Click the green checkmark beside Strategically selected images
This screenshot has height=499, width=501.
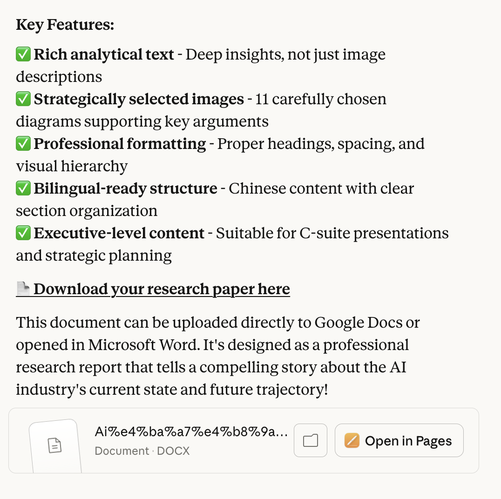tap(23, 99)
